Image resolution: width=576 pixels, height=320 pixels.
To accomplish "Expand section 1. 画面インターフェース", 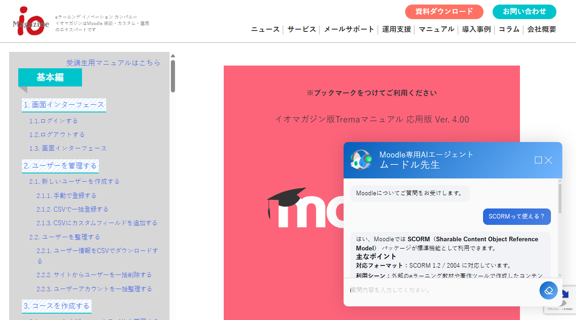I will point(64,105).
